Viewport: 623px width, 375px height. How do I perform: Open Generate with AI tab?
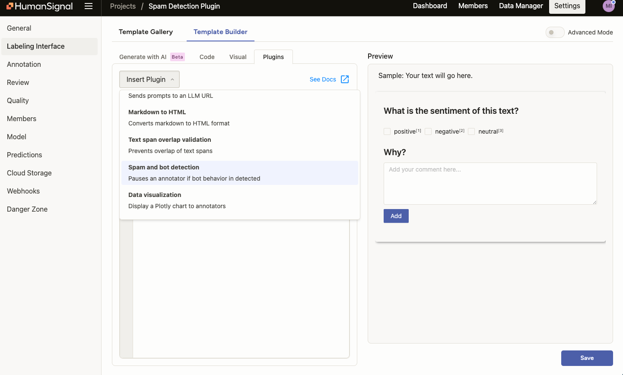click(152, 57)
